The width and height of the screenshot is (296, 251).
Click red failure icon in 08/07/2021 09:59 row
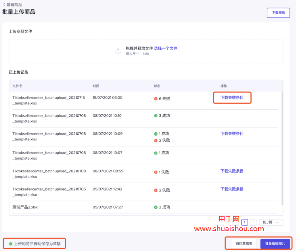pyautogui.click(x=156, y=172)
